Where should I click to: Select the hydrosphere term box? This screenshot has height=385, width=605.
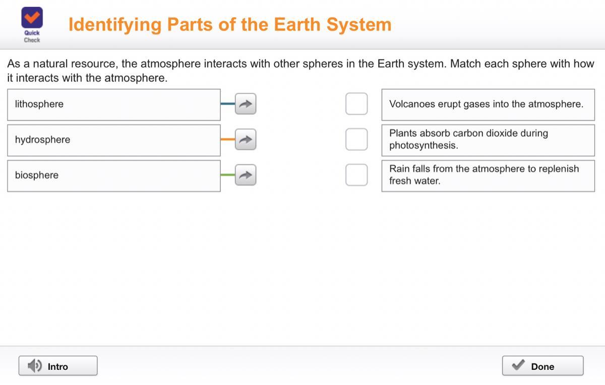[113, 140]
